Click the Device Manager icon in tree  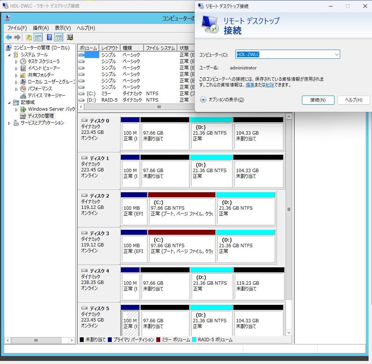coord(23,96)
